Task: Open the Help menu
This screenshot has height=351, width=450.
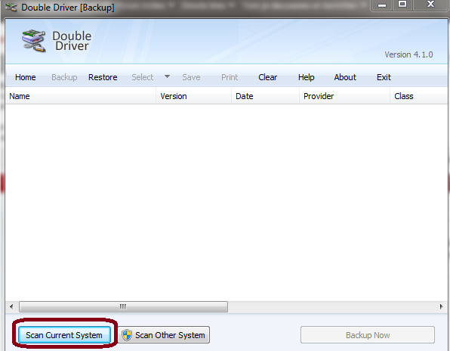Action: 307,77
